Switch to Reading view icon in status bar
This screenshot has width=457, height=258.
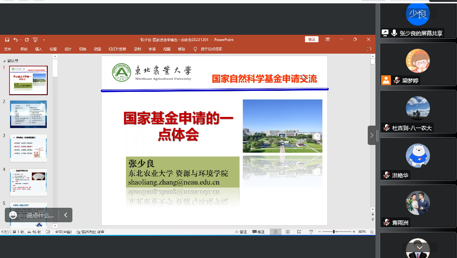pyautogui.click(x=299, y=232)
